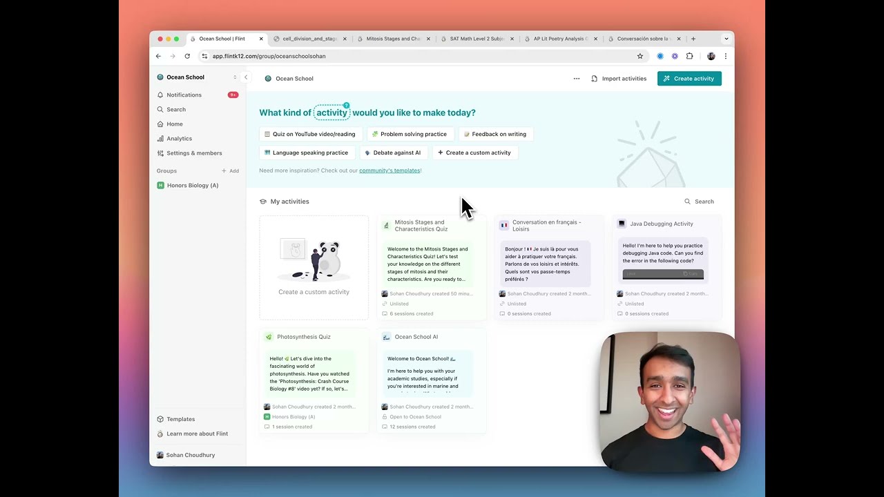Select Problem solving practice option
Image resolution: width=884 pixels, height=497 pixels.
point(409,134)
